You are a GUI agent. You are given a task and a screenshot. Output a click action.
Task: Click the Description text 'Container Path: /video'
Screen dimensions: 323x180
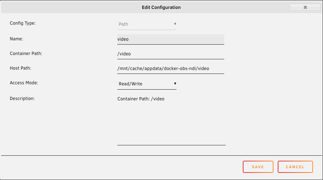[x=141, y=99]
